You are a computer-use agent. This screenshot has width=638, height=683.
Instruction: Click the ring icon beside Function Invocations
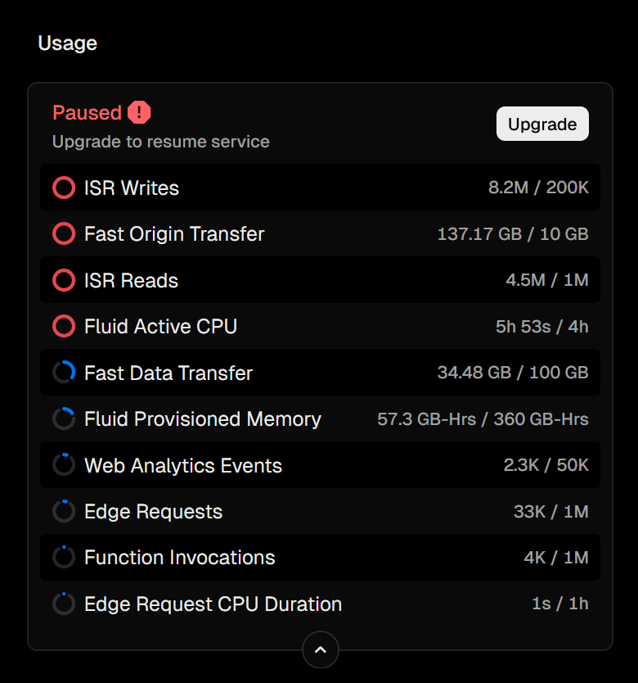[63, 557]
